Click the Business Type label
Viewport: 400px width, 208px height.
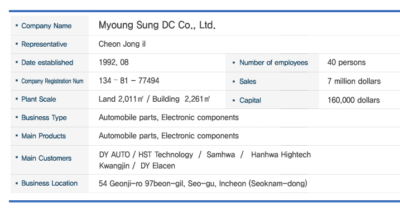coord(44,118)
